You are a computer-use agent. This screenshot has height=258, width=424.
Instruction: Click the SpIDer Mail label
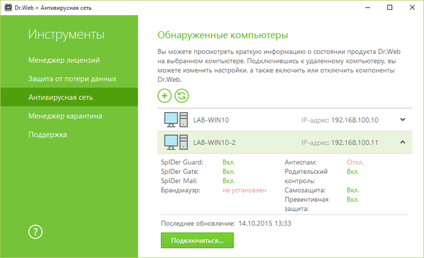click(179, 181)
